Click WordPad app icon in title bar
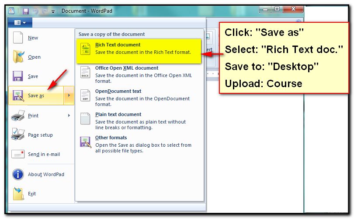 click(11, 11)
